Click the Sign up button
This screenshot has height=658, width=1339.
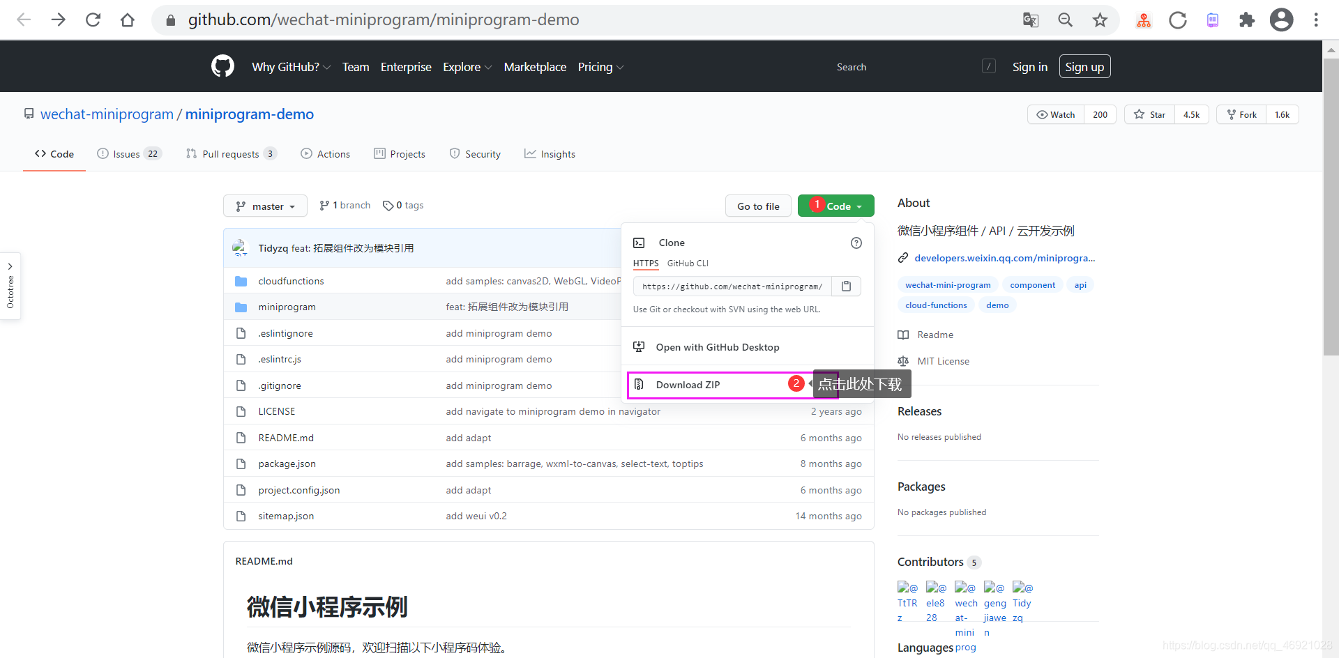tap(1084, 67)
